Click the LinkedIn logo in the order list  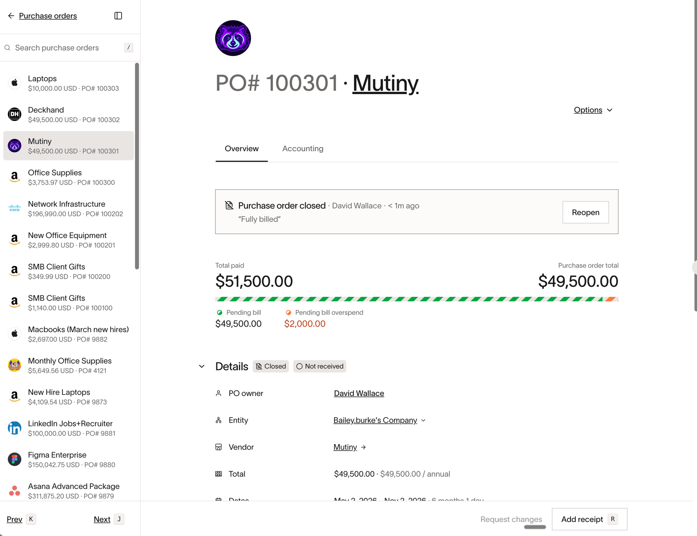tap(15, 428)
